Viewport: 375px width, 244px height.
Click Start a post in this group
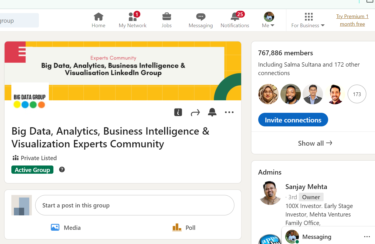tap(135, 205)
